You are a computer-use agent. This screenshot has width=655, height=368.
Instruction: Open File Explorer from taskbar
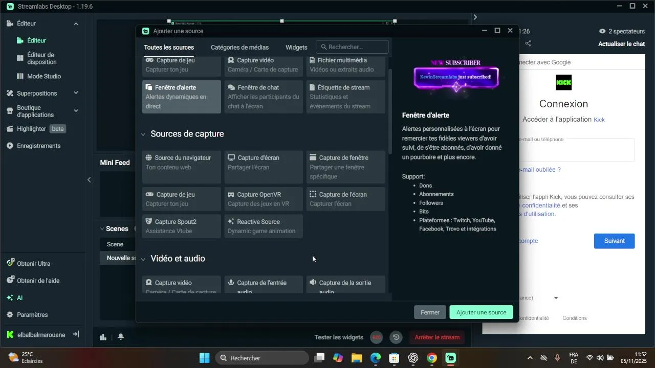point(357,358)
